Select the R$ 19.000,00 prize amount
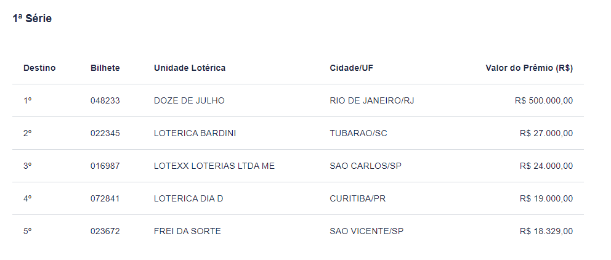 pos(546,199)
